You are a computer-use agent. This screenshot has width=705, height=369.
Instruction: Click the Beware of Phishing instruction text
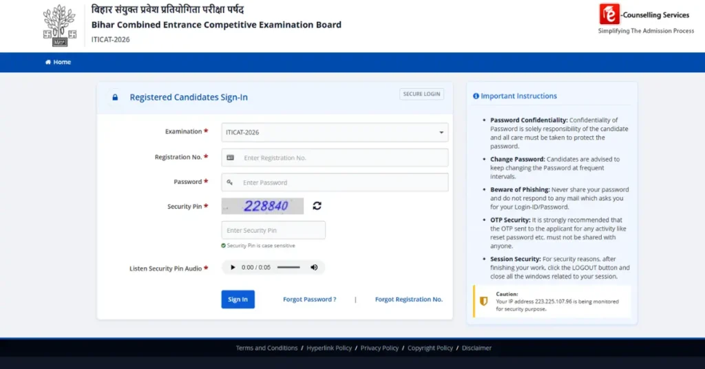pyautogui.click(x=559, y=198)
